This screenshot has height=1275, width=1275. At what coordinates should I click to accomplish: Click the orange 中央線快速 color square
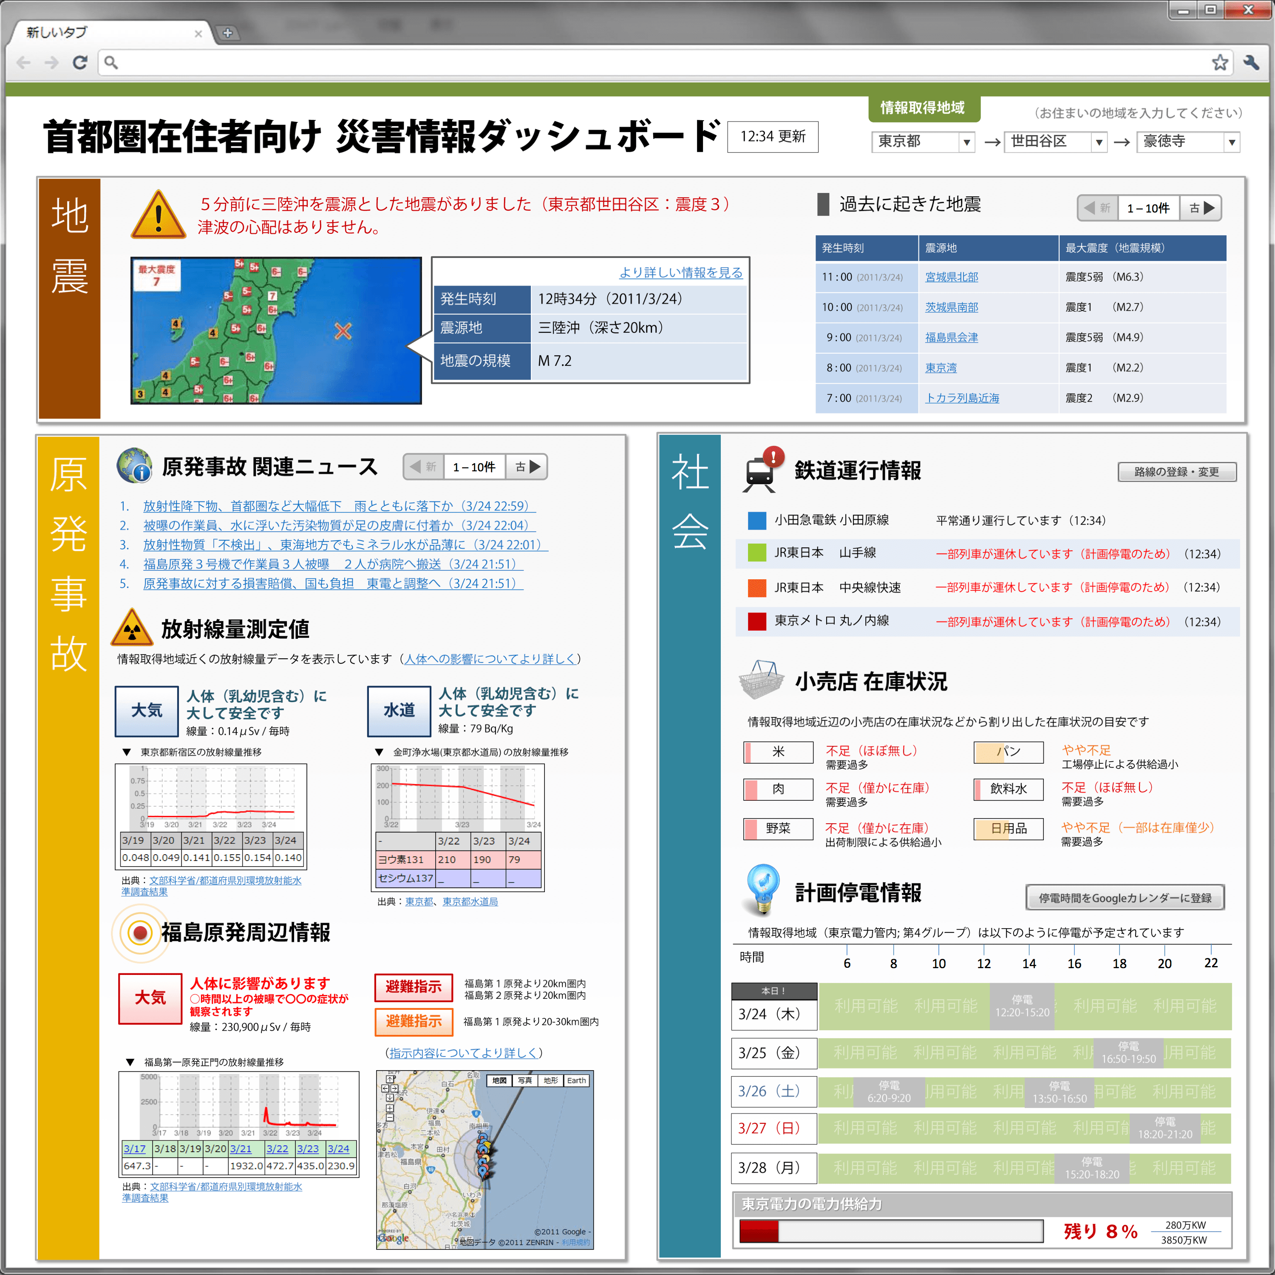point(757,587)
